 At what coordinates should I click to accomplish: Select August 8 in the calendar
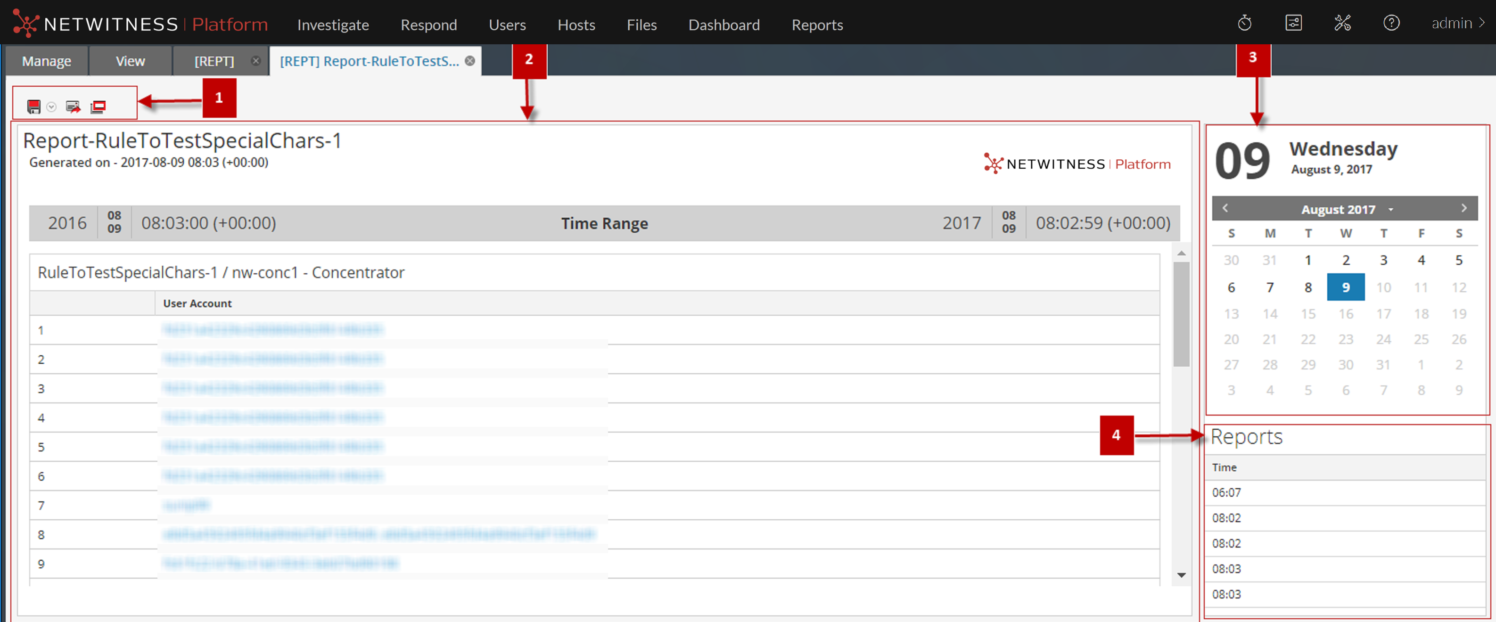coord(1308,287)
